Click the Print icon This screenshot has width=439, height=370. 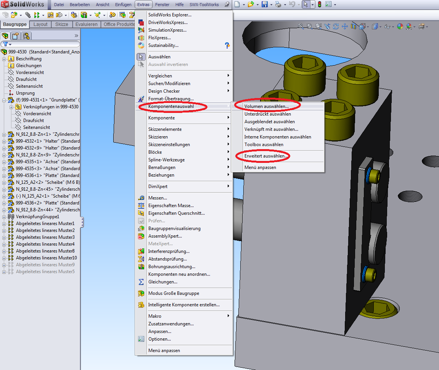(x=278, y=4)
